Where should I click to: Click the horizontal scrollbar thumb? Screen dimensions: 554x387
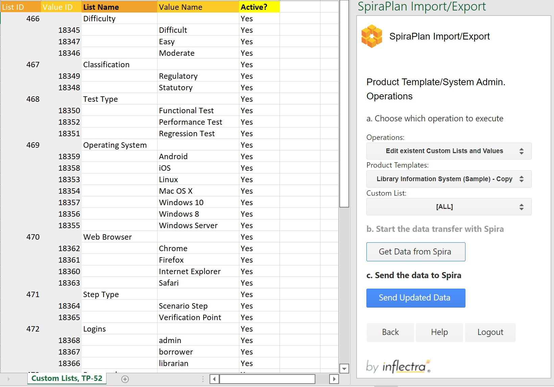coord(267,379)
